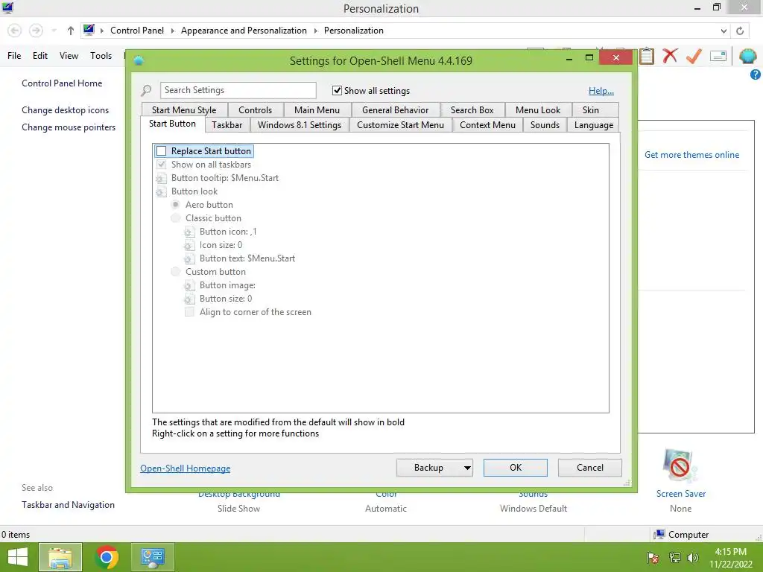The width and height of the screenshot is (763, 572).
Task: Confirm settings with the OK button
Action: click(516, 468)
